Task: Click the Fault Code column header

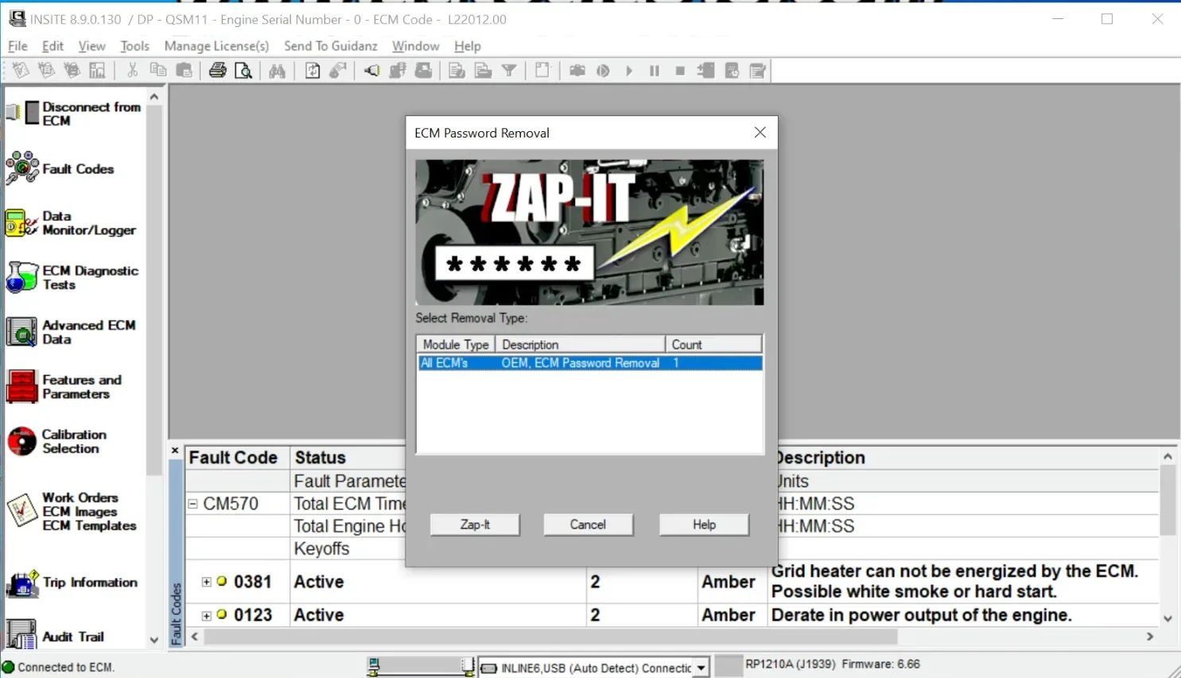Action: [237, 458]
